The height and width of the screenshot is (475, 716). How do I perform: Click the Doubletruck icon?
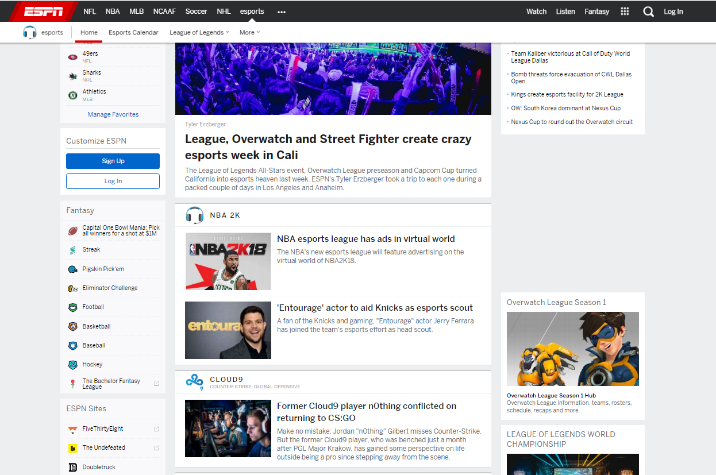pos(72,468)
